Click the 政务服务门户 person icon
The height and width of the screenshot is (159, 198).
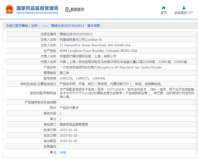184,8
